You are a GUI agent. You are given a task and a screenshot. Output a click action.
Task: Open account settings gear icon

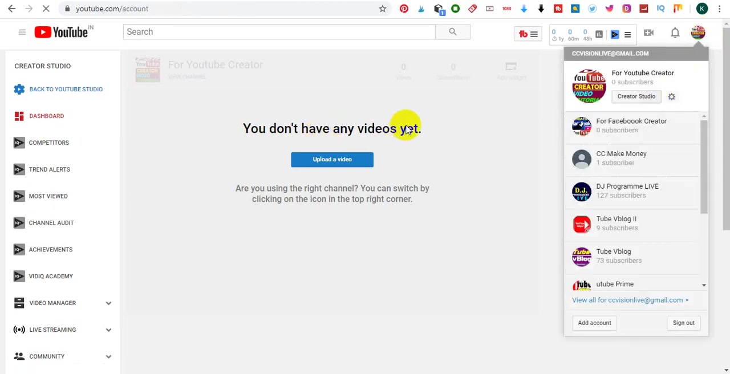[x=671, y=96]
